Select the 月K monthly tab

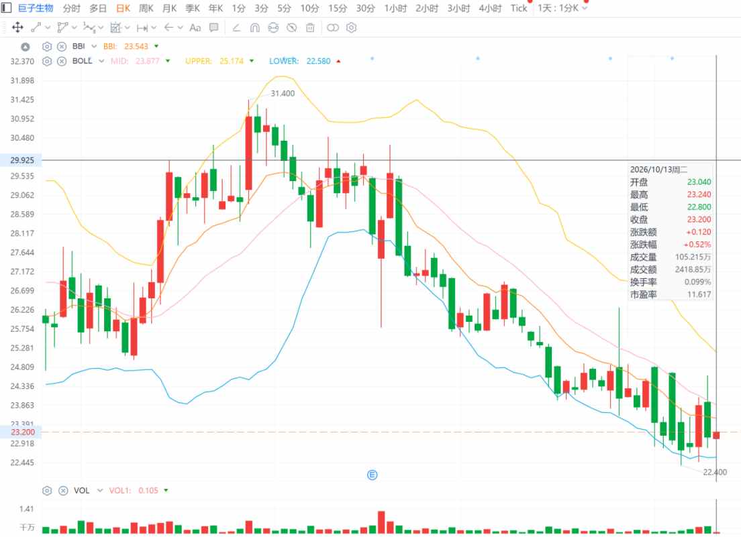point(169,8)
